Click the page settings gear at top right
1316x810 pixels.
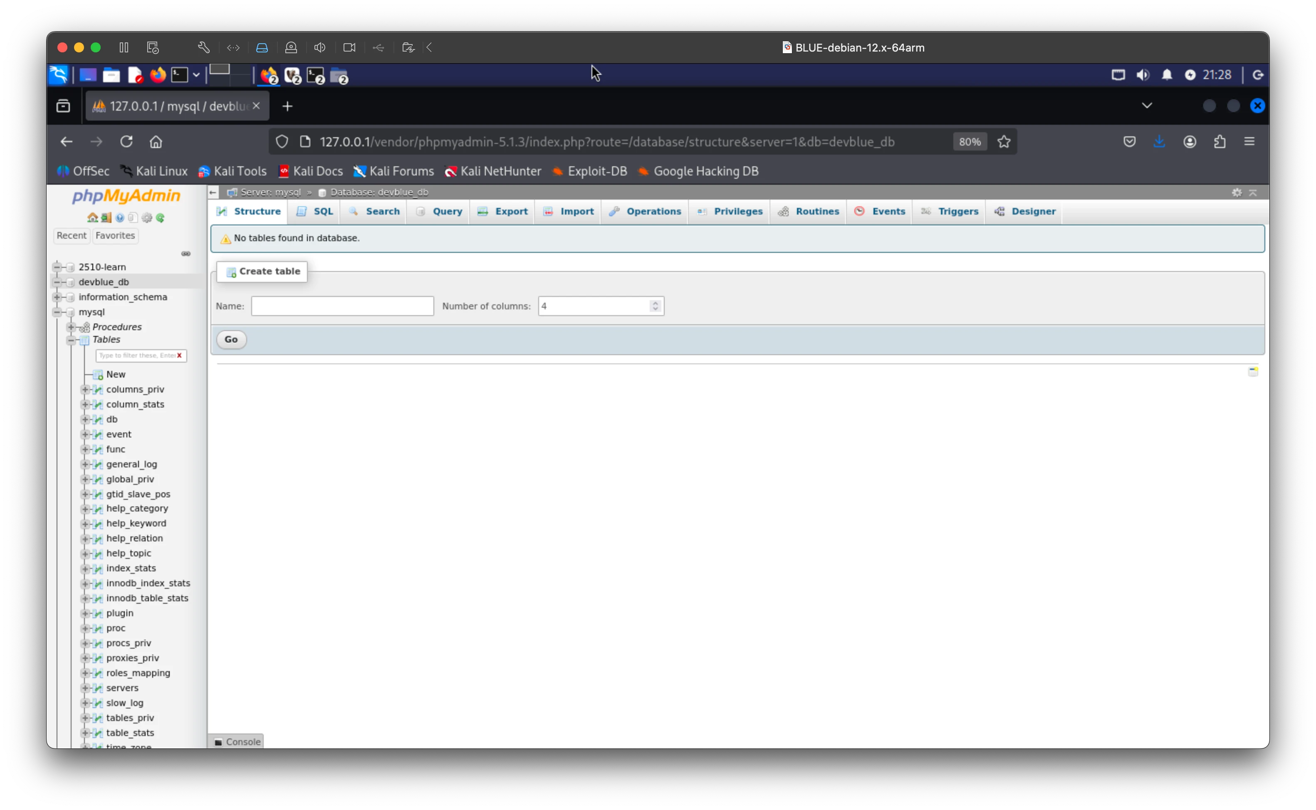1237,193
